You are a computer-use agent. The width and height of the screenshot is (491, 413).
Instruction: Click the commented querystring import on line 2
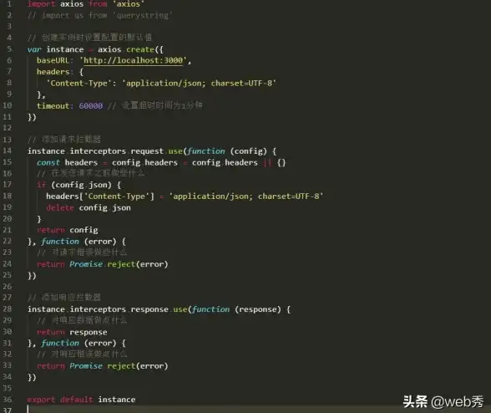100,15
